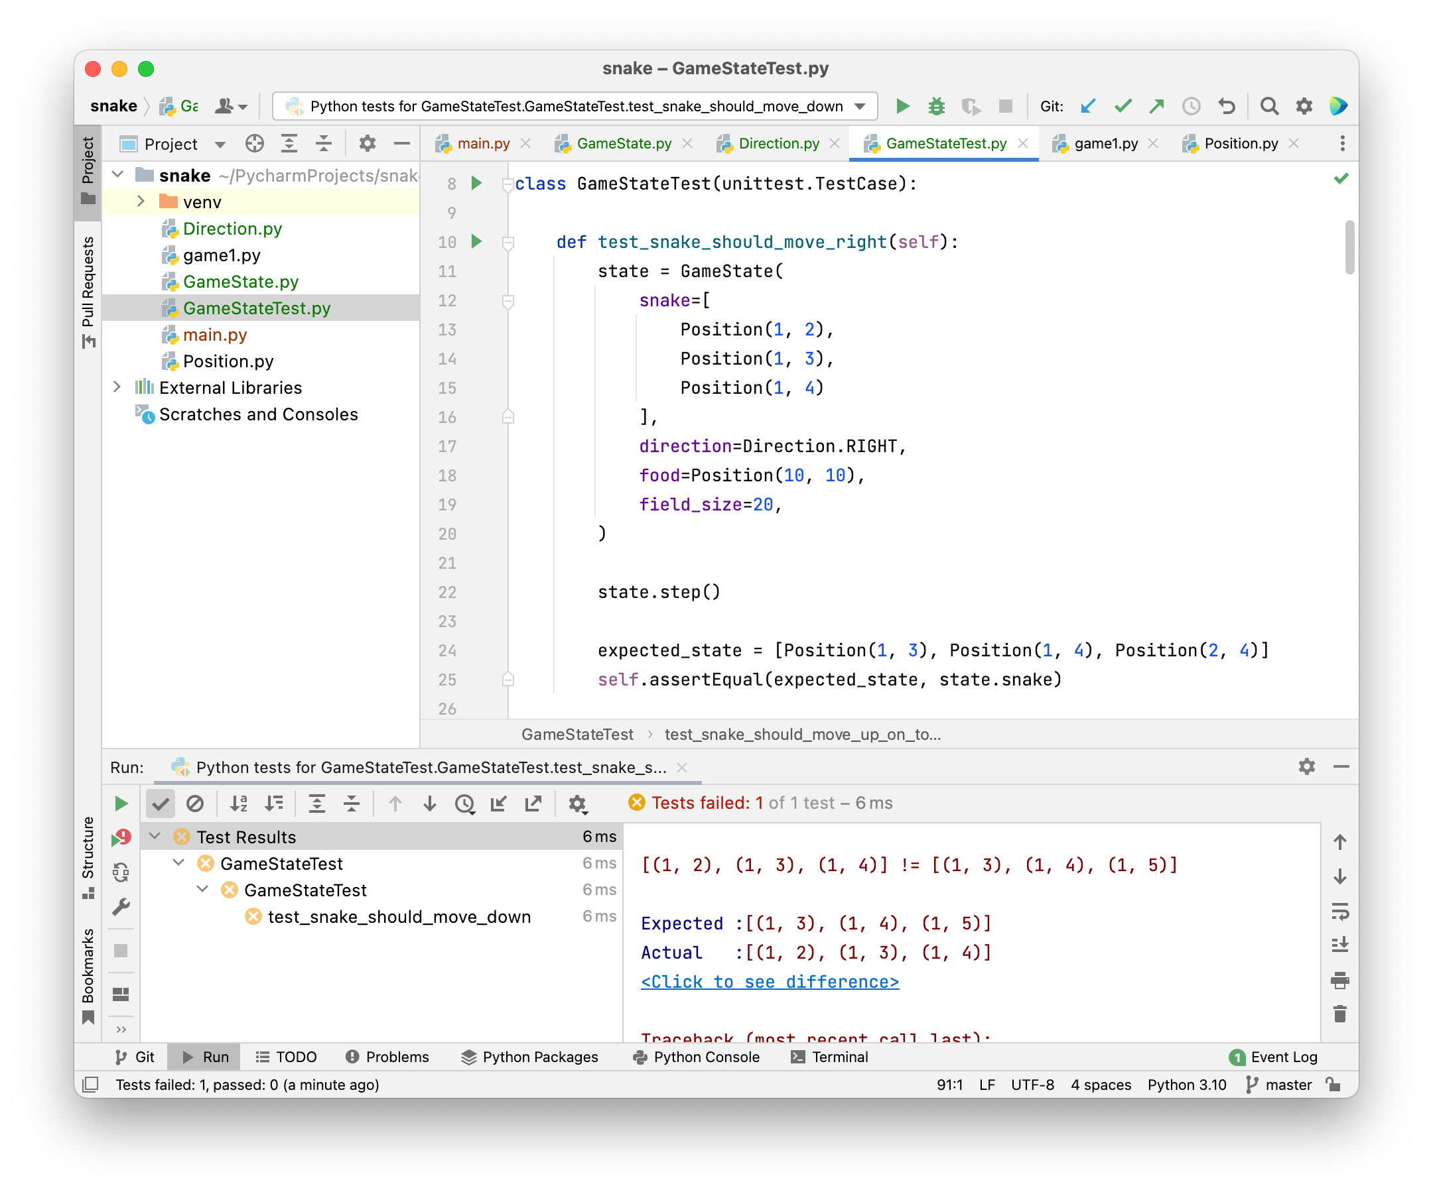This screenshot has width=1433, height=1196.
Task: Expand the venv folder
Action: [x=141, y=202]
